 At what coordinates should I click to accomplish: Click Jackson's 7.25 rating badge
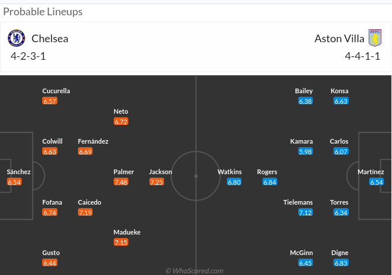(x=156, y=182)
